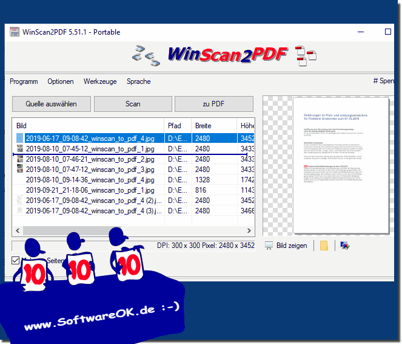Click thumbnail icon of 07-47-12_winscan_to_pdf_3.jpg row
Image resolution: width=402 pixels, height=344 pixels.
(x=20, y=169)
